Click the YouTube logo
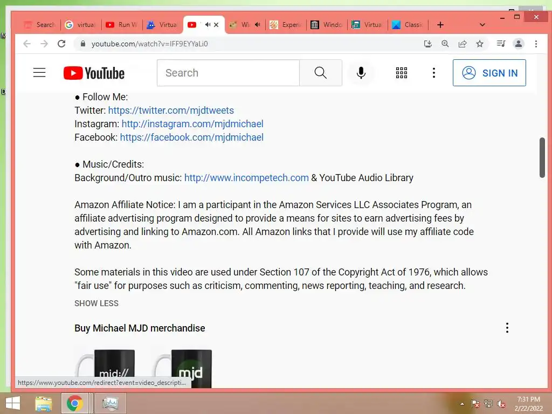 tap(94, 73)
